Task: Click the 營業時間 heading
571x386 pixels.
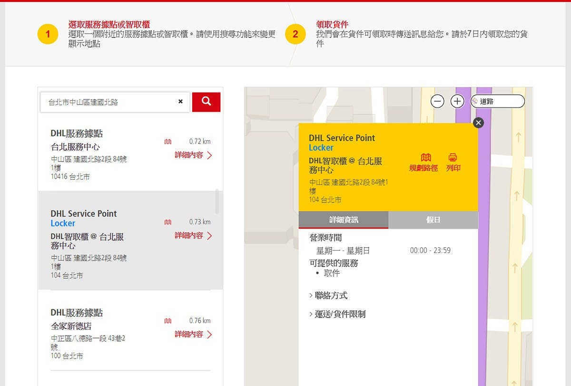Action: [x=325, y=238]
